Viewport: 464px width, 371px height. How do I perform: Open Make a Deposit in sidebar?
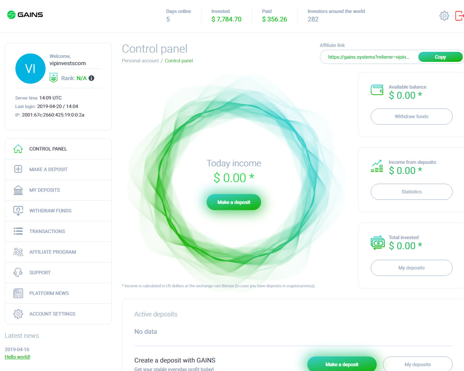[x=48, y=170]
